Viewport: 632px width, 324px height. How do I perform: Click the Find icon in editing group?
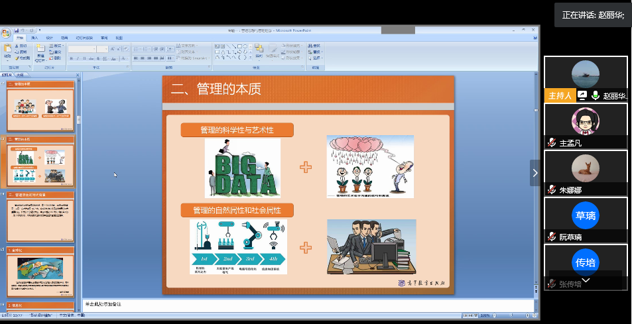pos(314,46)
